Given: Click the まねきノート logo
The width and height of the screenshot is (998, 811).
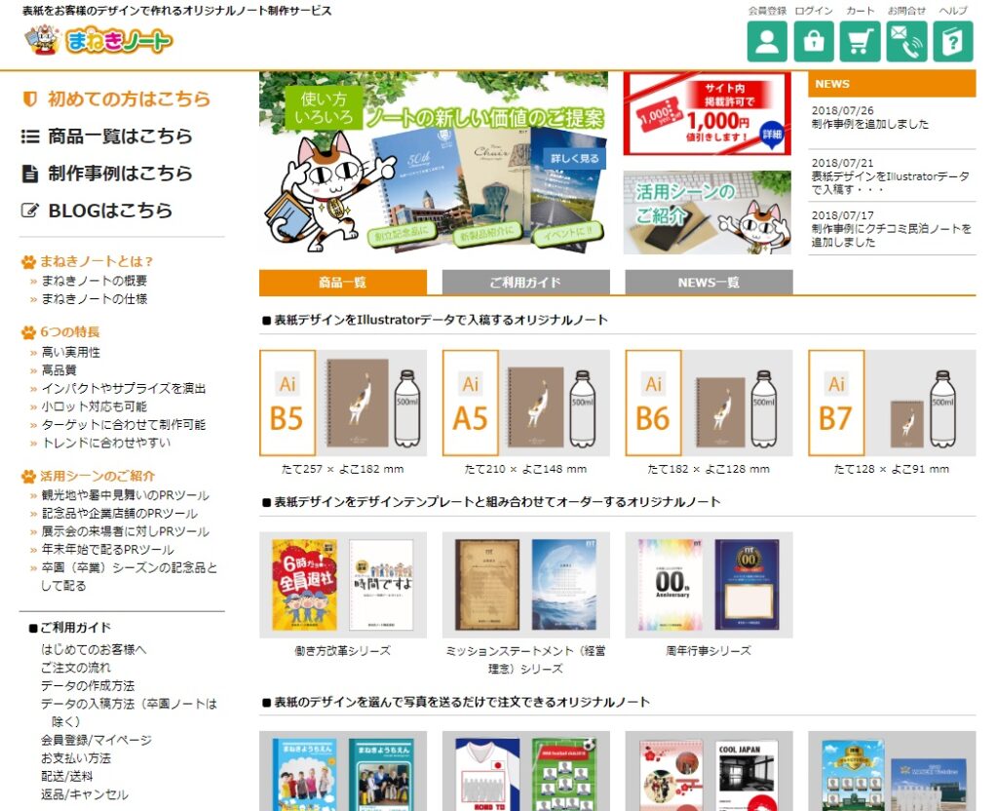Looking at the screenshot, I should [x=98, y=40].
